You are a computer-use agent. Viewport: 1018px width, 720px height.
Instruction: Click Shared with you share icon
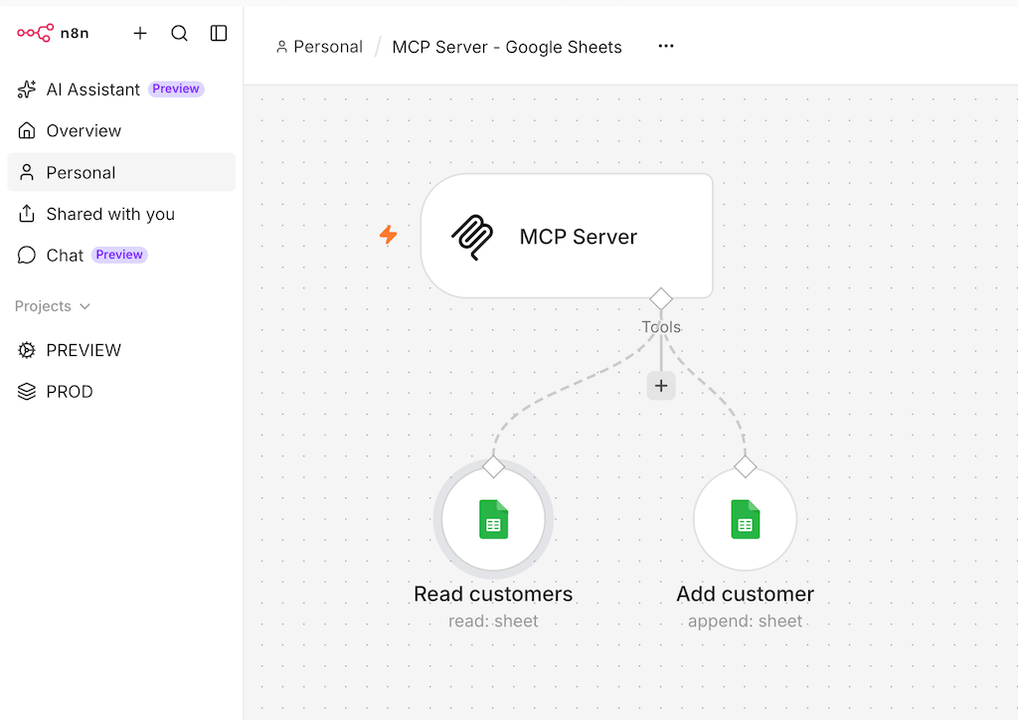[27, 213]
